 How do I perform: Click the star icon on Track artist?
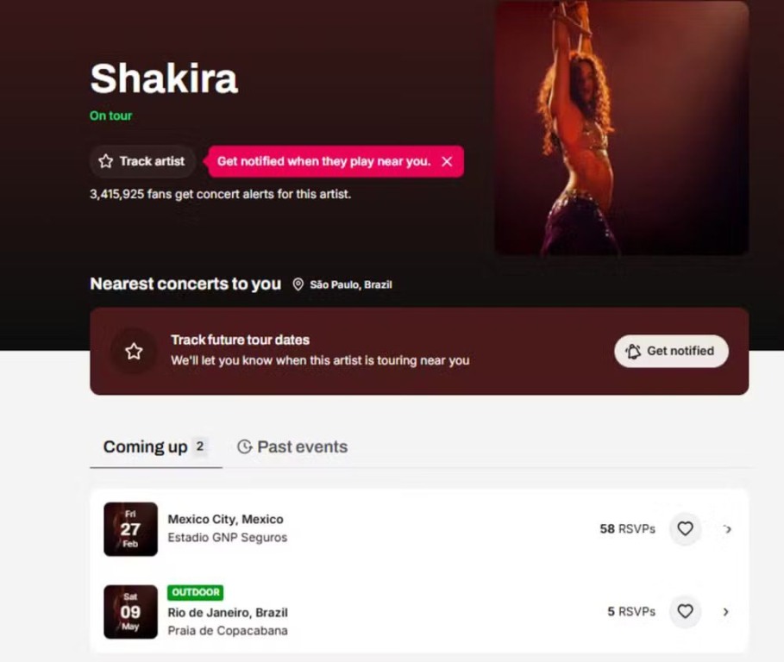point(106,161)
